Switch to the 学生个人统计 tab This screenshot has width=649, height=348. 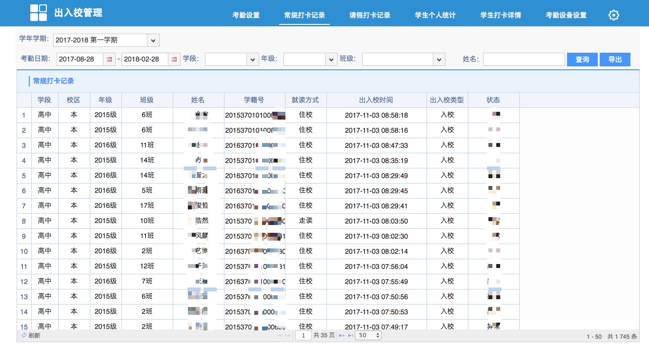coord(435,15)
